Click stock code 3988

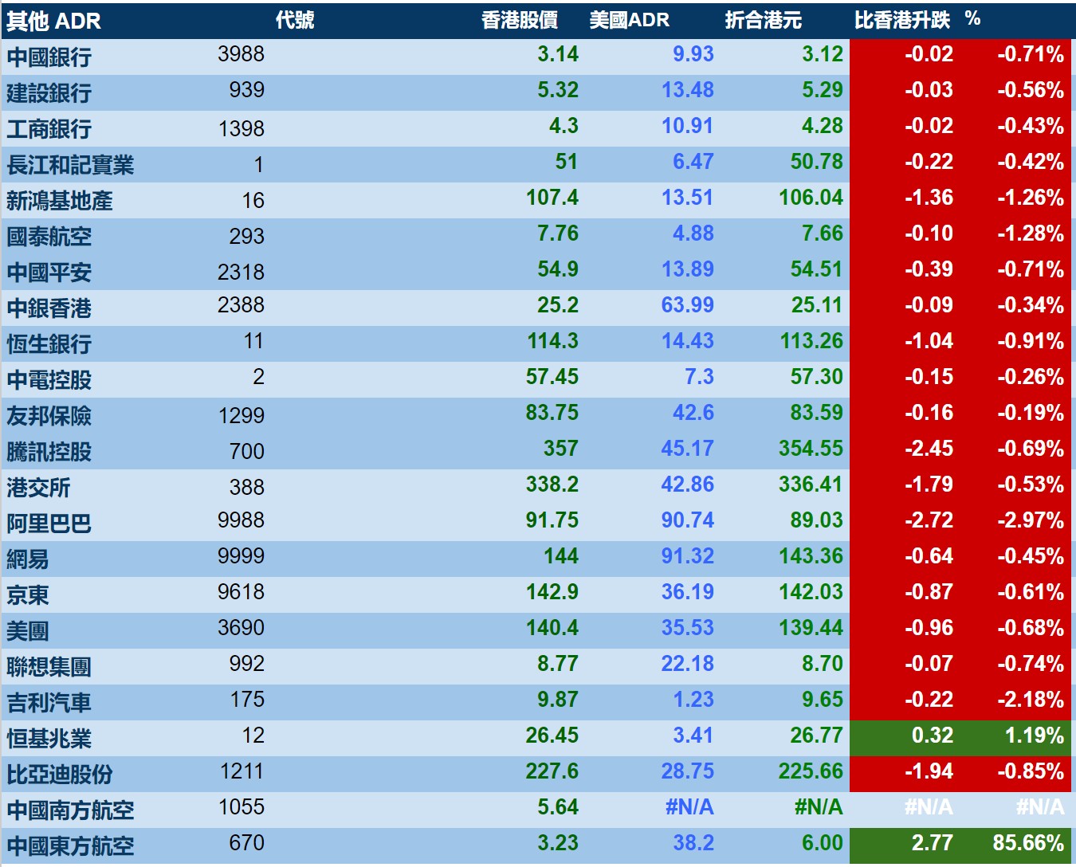click(x=241, y=54)
